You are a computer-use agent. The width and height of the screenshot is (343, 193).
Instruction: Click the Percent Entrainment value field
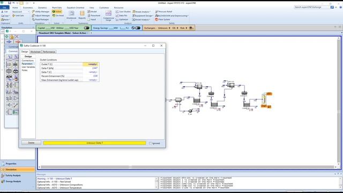coord(91,76)
